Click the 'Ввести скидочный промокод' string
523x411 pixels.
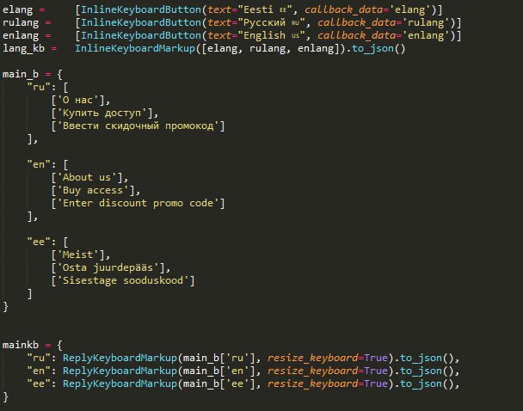pyautogui.click(x=138, y=126)
